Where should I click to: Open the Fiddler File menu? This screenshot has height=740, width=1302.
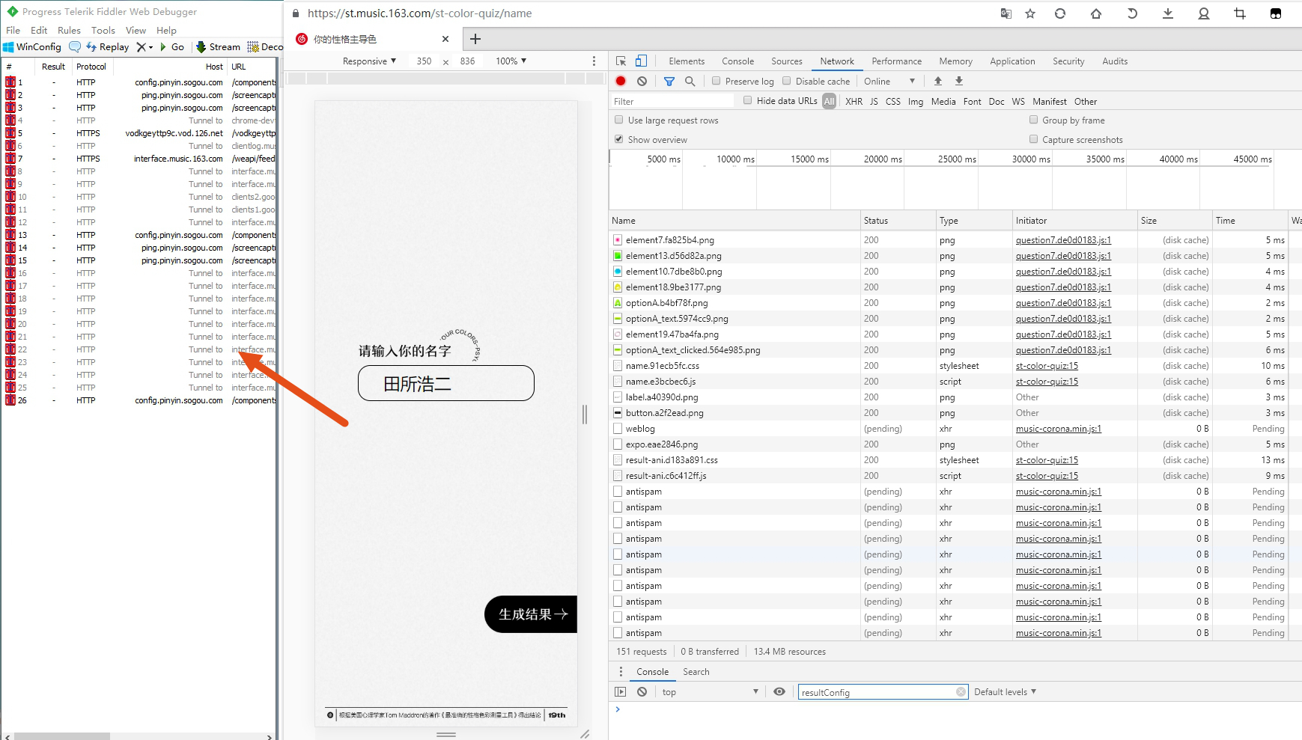coord(13,31)
